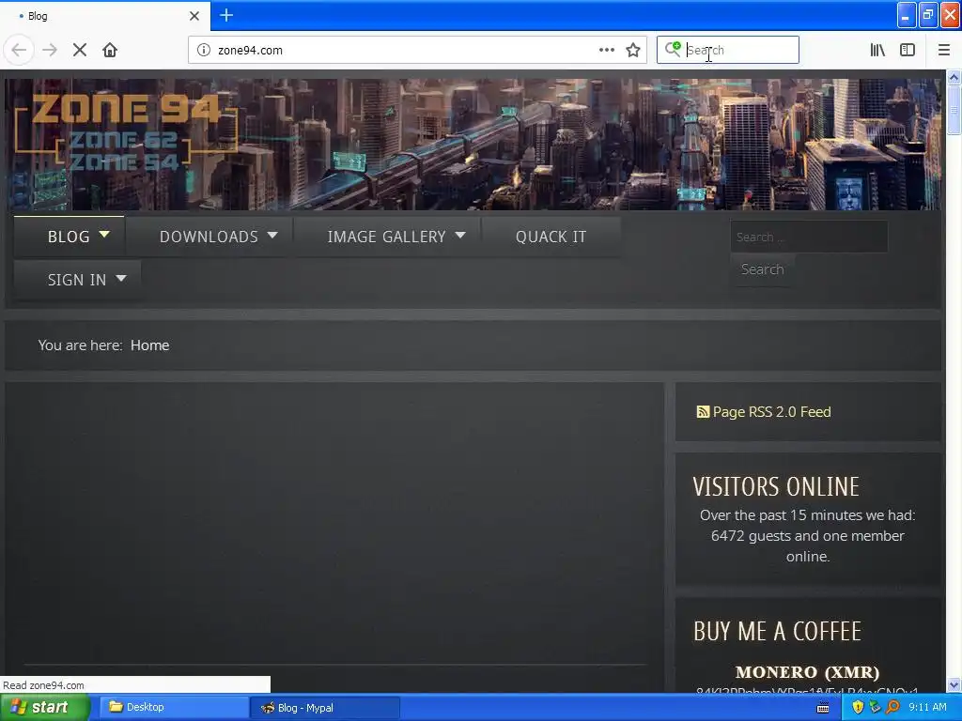962x721 pixels.
Task: Click the website Search text field
Action: coord(809,237)
